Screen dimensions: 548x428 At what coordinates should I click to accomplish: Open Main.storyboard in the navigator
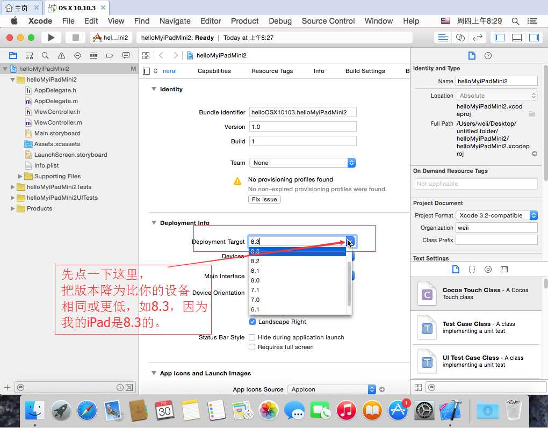point(57,134)
